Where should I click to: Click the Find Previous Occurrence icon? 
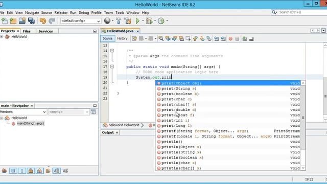[x=168, y=39]
